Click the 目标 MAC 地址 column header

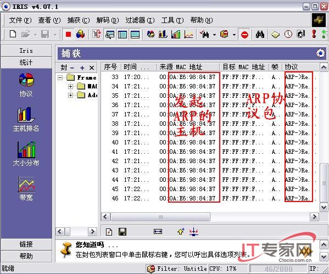tap(244, 67)
